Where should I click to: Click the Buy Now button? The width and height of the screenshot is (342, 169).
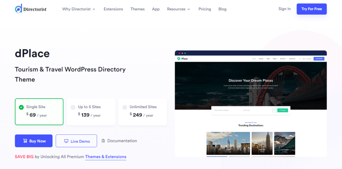(x=34, y=141)
